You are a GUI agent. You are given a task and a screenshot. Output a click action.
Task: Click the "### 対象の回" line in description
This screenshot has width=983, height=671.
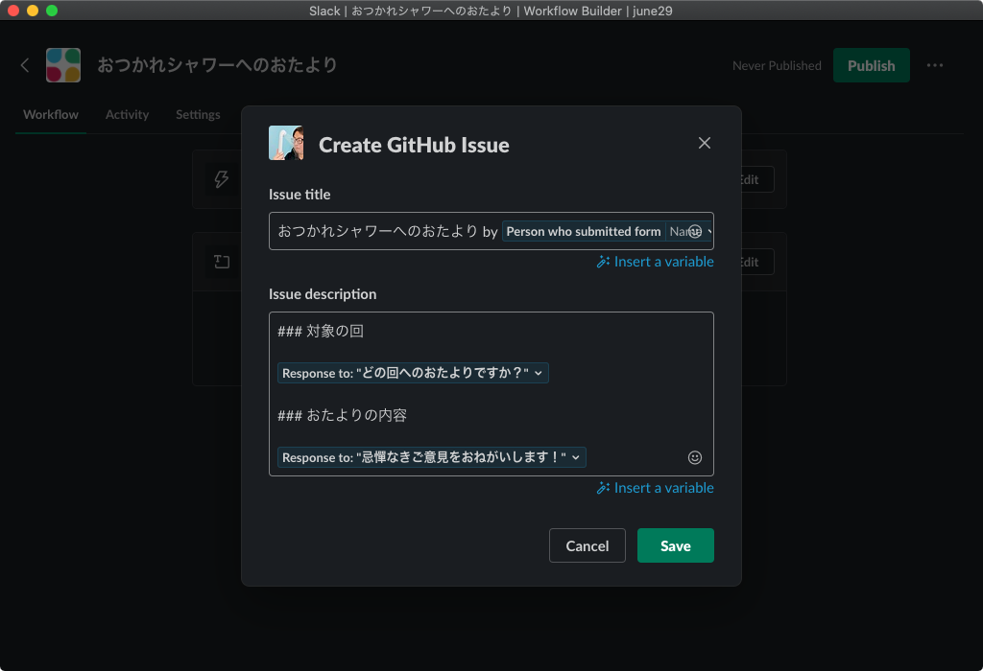(x=321, y=331)
